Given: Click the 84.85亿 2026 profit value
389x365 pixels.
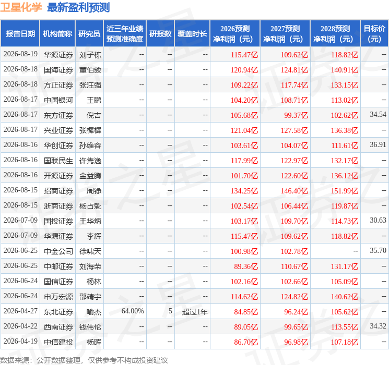Looking at the screenshot, I should 246,312.
